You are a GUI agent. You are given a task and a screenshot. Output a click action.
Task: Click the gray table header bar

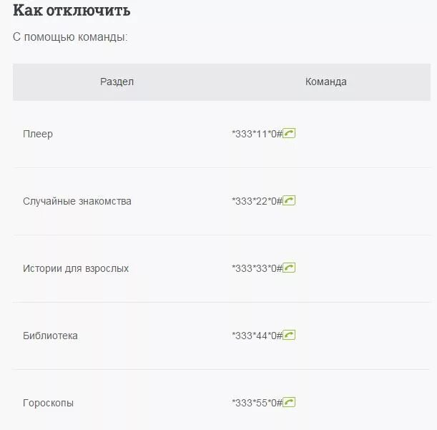(x=222, y=82)
